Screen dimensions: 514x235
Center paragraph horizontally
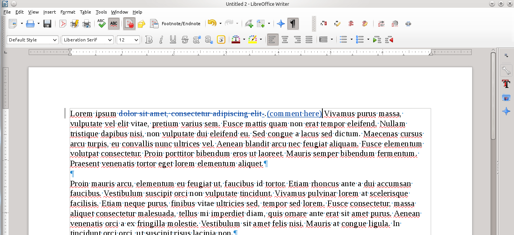click(x=285, y=39)
